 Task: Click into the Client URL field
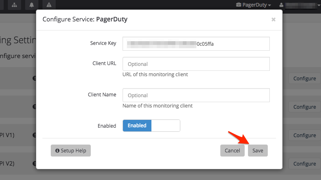(196, 64)
